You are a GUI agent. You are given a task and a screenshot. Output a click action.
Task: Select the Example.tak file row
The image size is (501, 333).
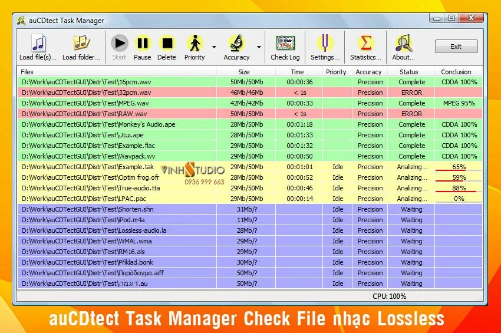250,166
